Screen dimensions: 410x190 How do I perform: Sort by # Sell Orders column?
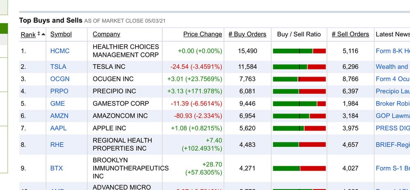point(350,34)
